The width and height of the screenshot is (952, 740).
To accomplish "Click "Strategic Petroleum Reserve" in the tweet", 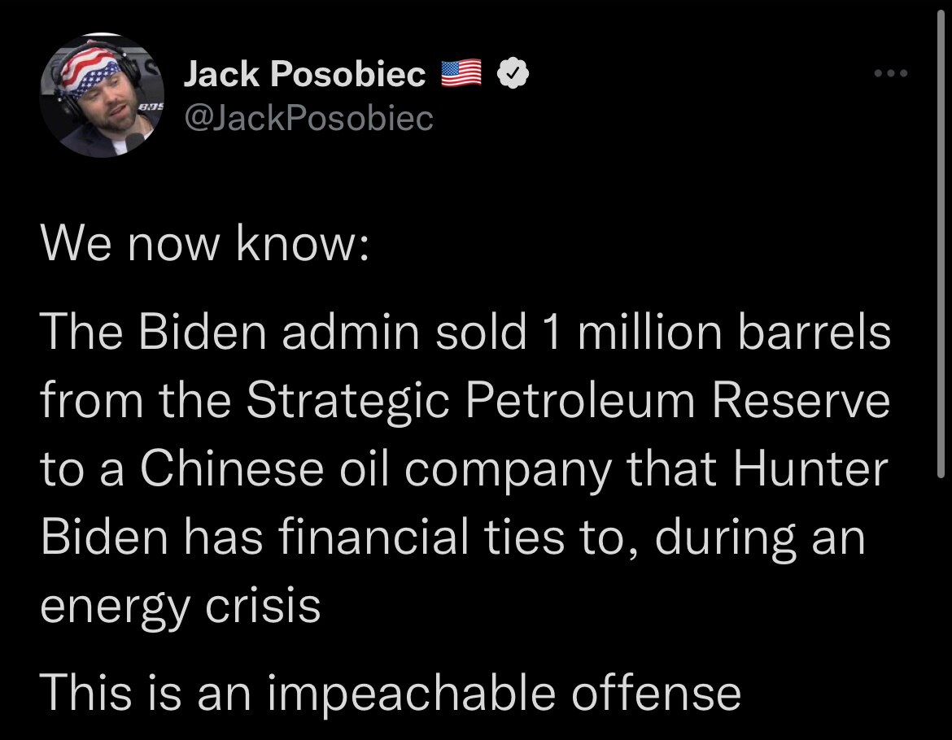I will [x=568, y=403].
